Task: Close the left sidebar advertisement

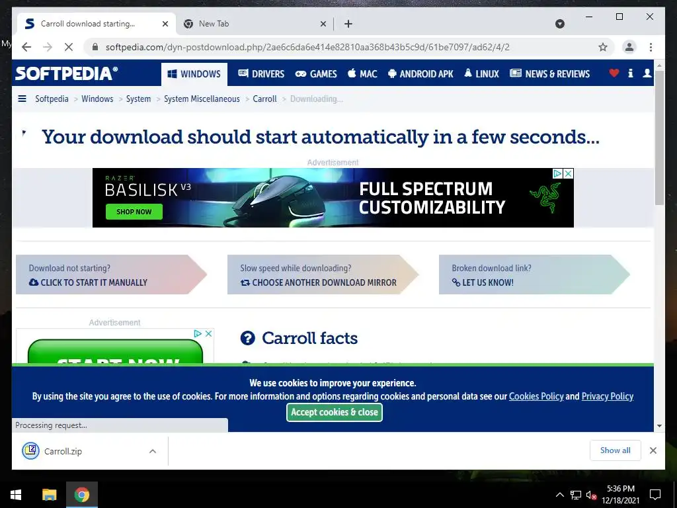Action: pyautogui.click(x=208, y=333)
